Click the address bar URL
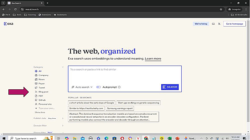 (x=32, y=9)
